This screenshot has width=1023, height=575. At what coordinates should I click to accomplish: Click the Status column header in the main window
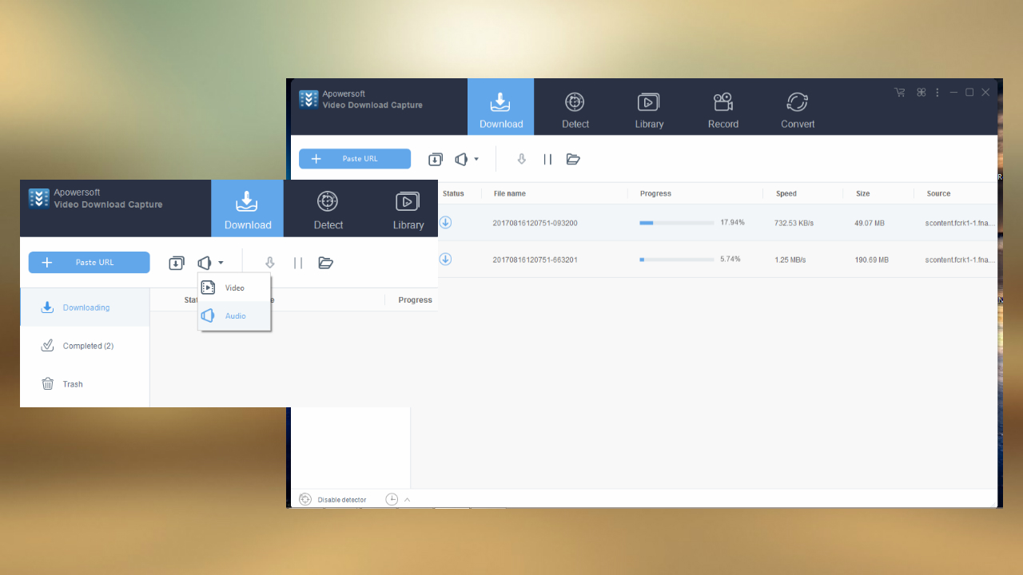click(x=453, y=193)
